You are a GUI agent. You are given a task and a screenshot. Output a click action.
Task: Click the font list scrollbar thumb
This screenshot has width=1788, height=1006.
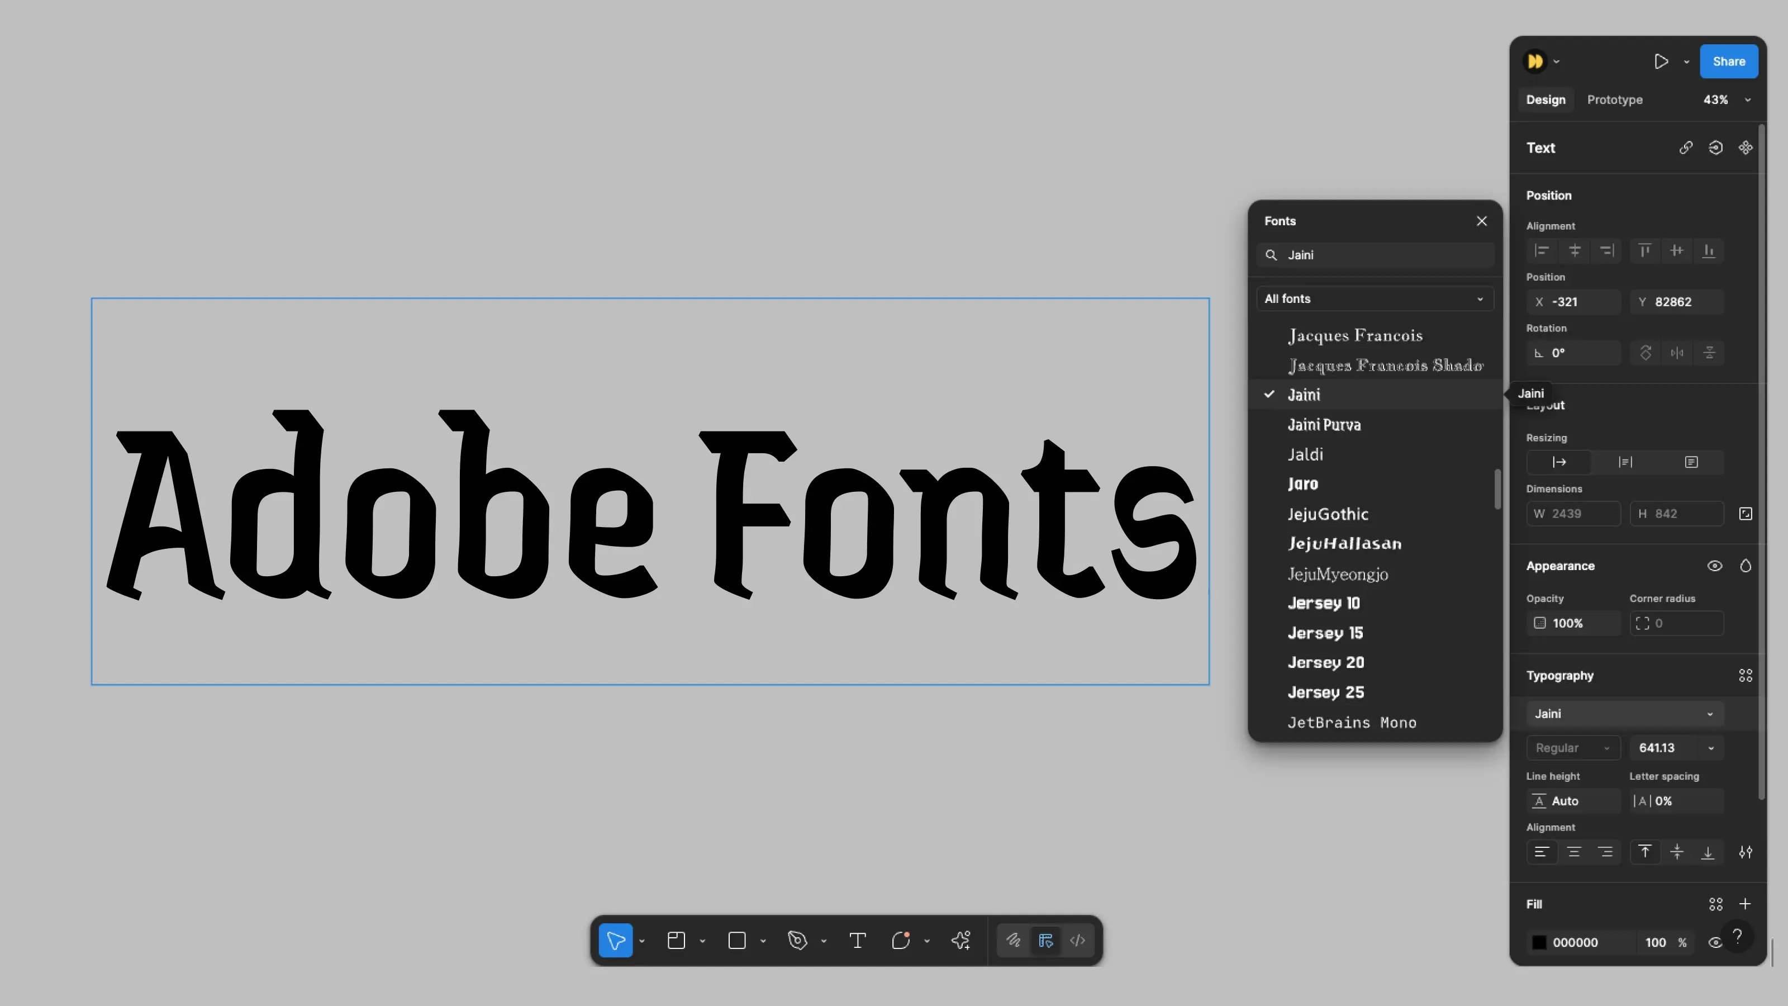coord(1497,490)
